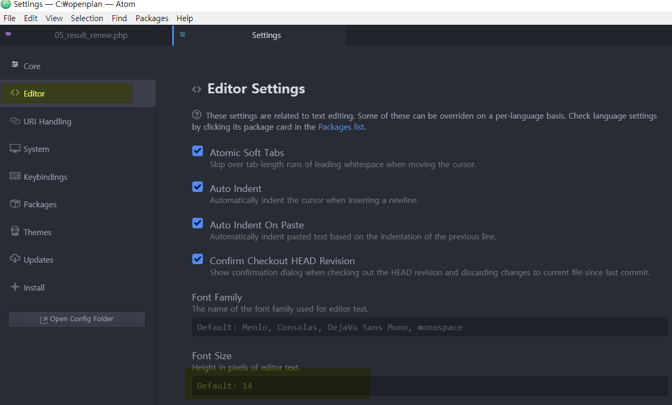Image resolution: width=672 pixels, height=405 pixels.
Task: Click 'The name of the font family' description
Action: [x=280, y=308]
